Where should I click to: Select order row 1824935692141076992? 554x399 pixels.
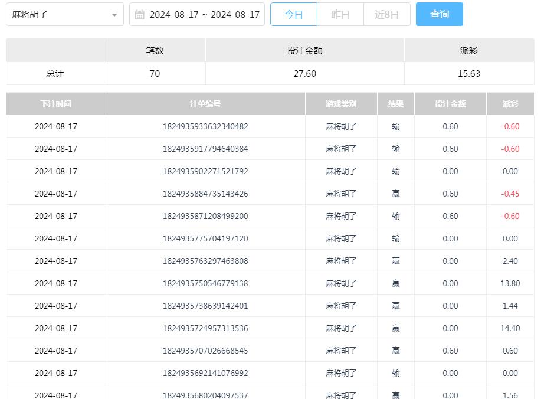(x=205, y=373)
